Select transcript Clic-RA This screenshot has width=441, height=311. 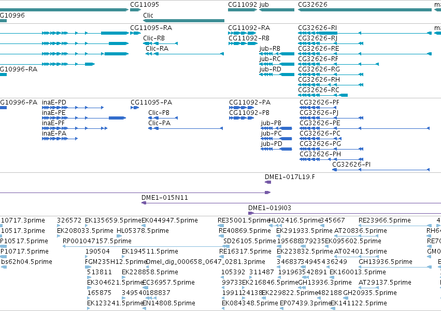click(157, 49)
